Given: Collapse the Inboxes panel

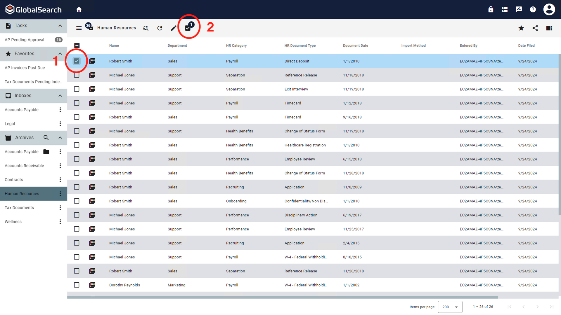Looking at the screenshot, I should pyautogui.click(x=60, y=96).
